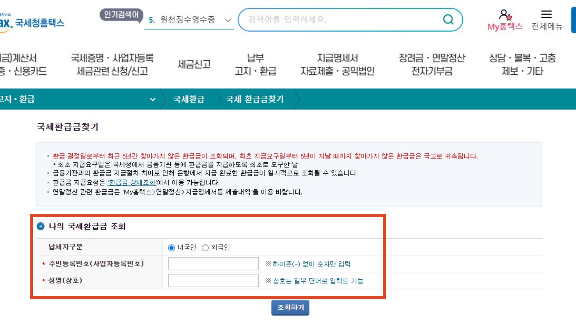
Task: Open the 세금신고 menu
Action: pyautogui.click(x=194, y=64)
